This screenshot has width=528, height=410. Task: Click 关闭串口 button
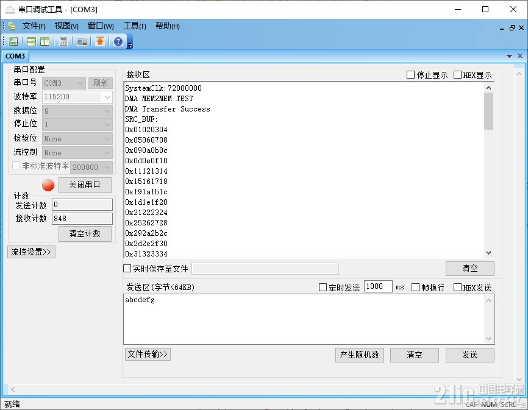pos(85,185)
